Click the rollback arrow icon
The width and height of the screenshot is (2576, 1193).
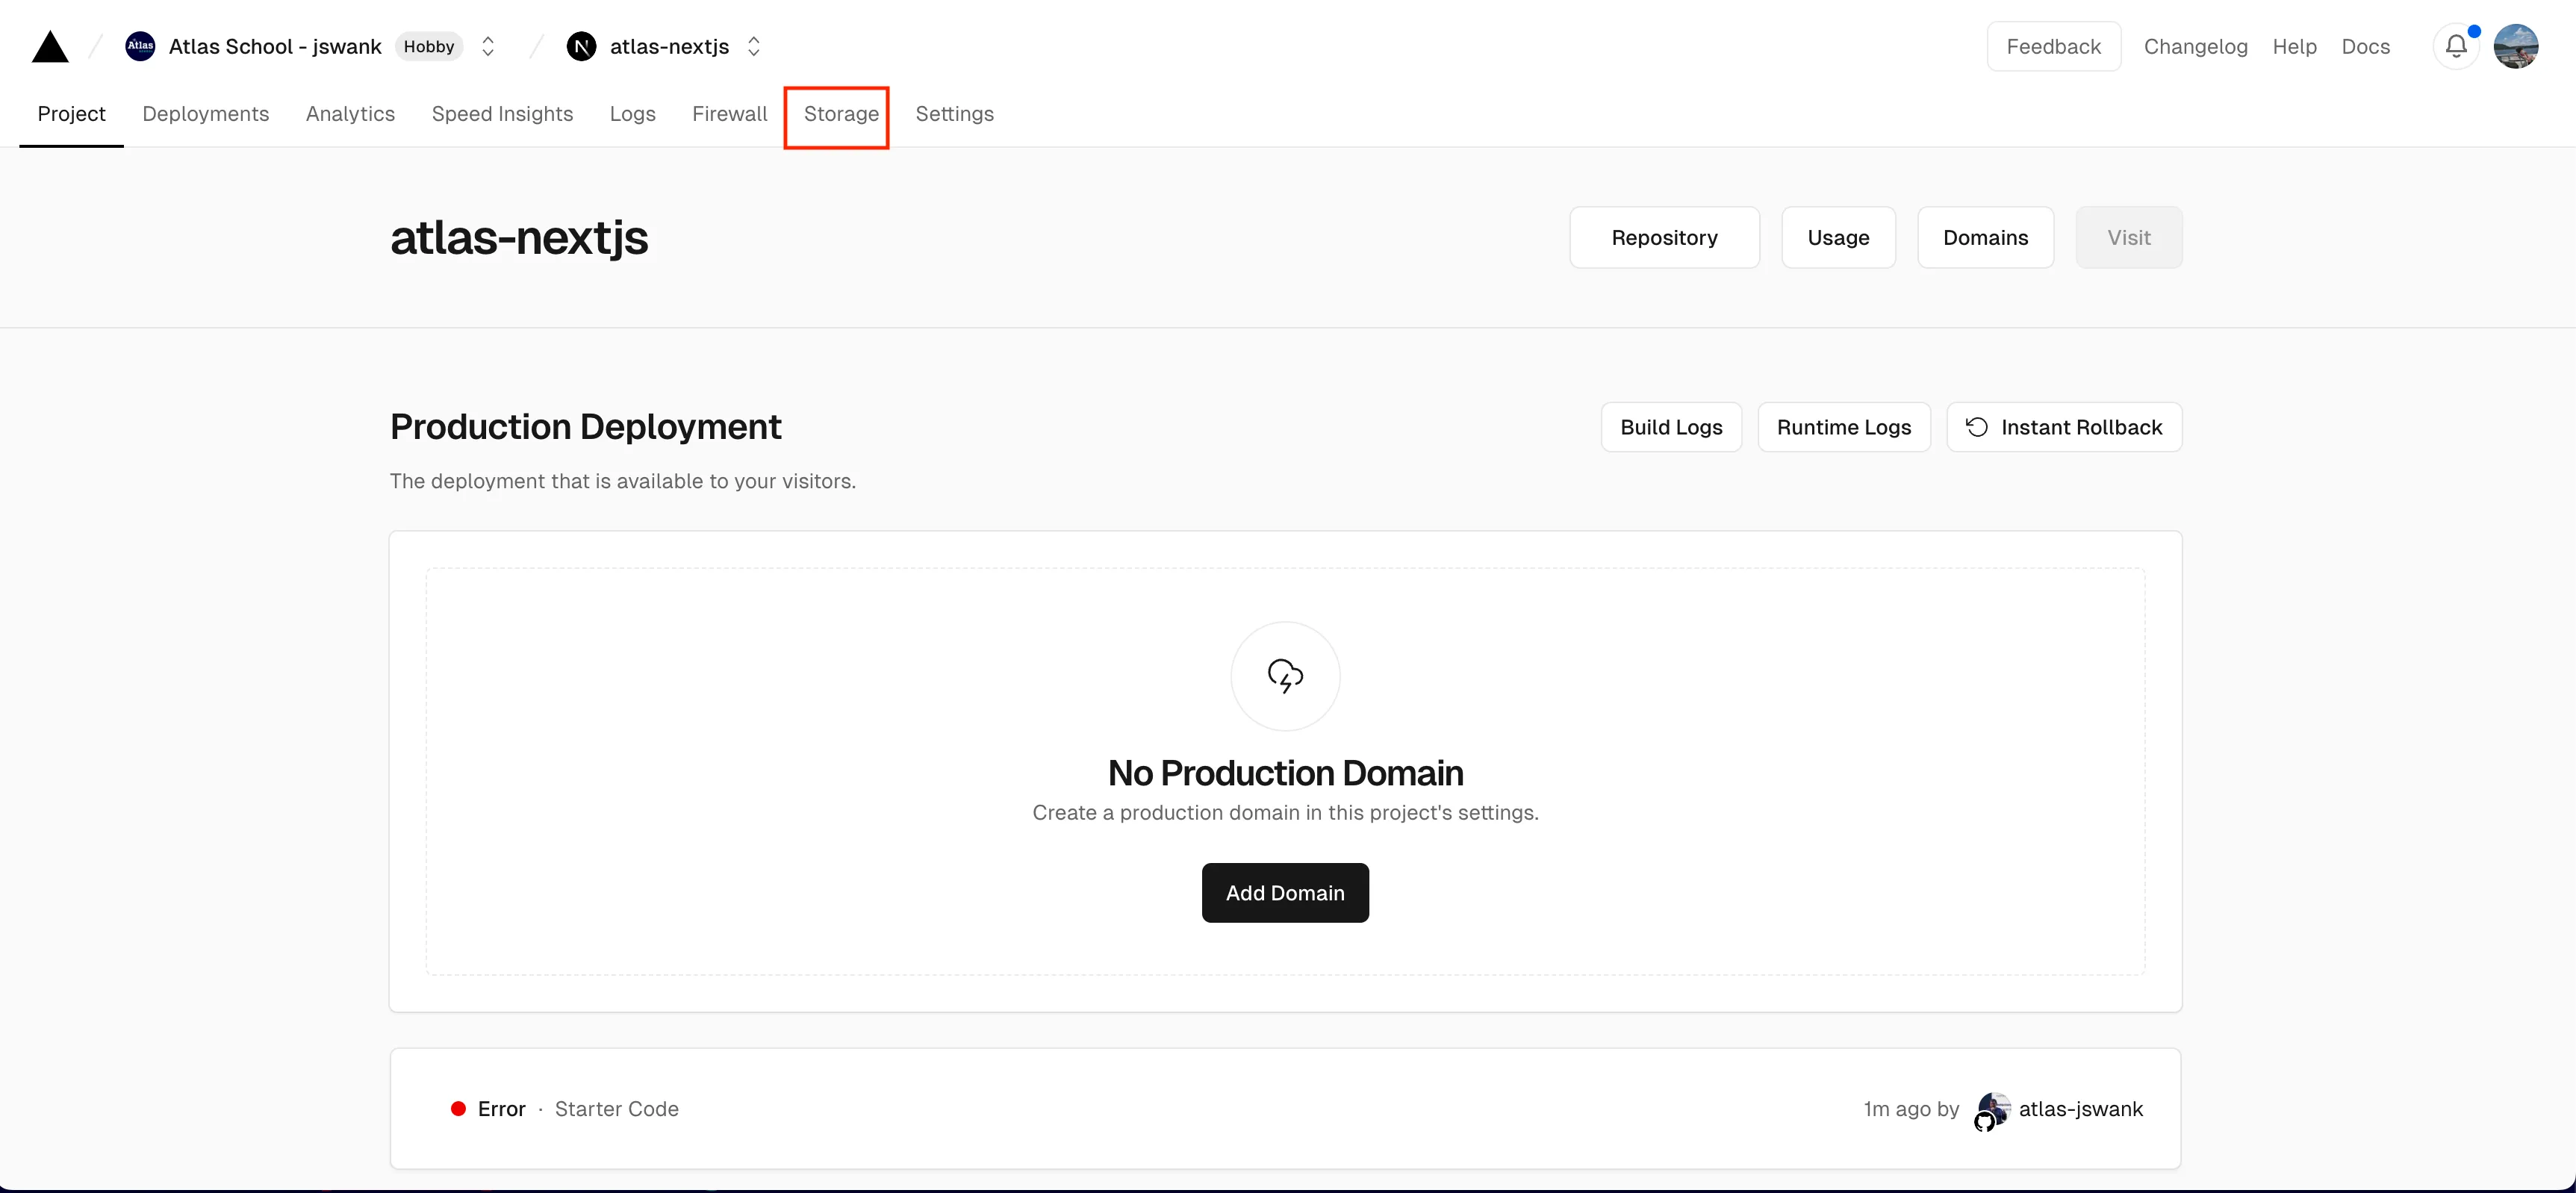(x=1977, y=427)
